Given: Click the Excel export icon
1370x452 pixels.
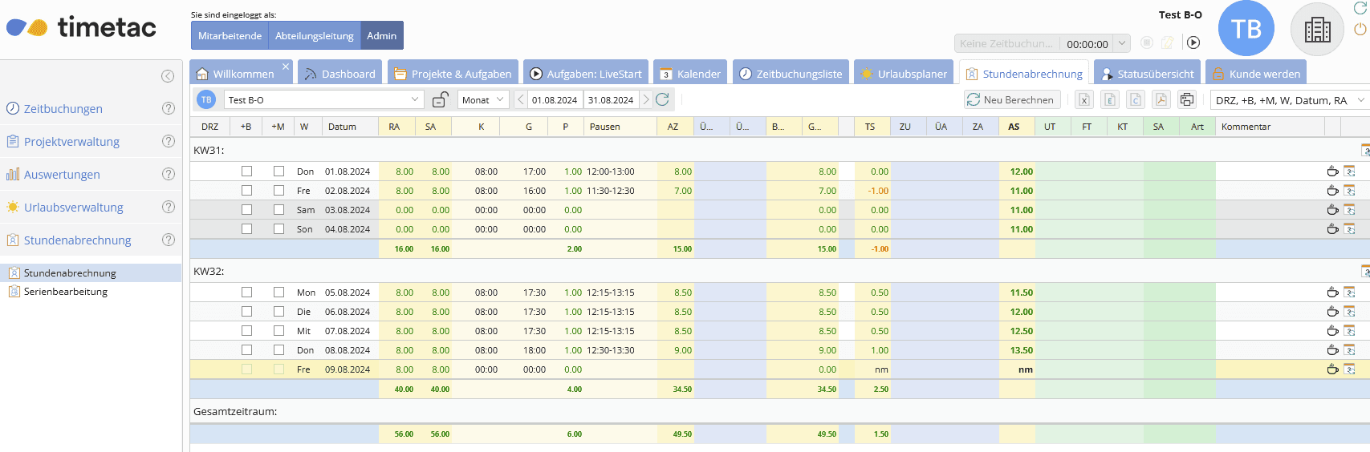Looking at the screenshot, I should click(1084, 99).
